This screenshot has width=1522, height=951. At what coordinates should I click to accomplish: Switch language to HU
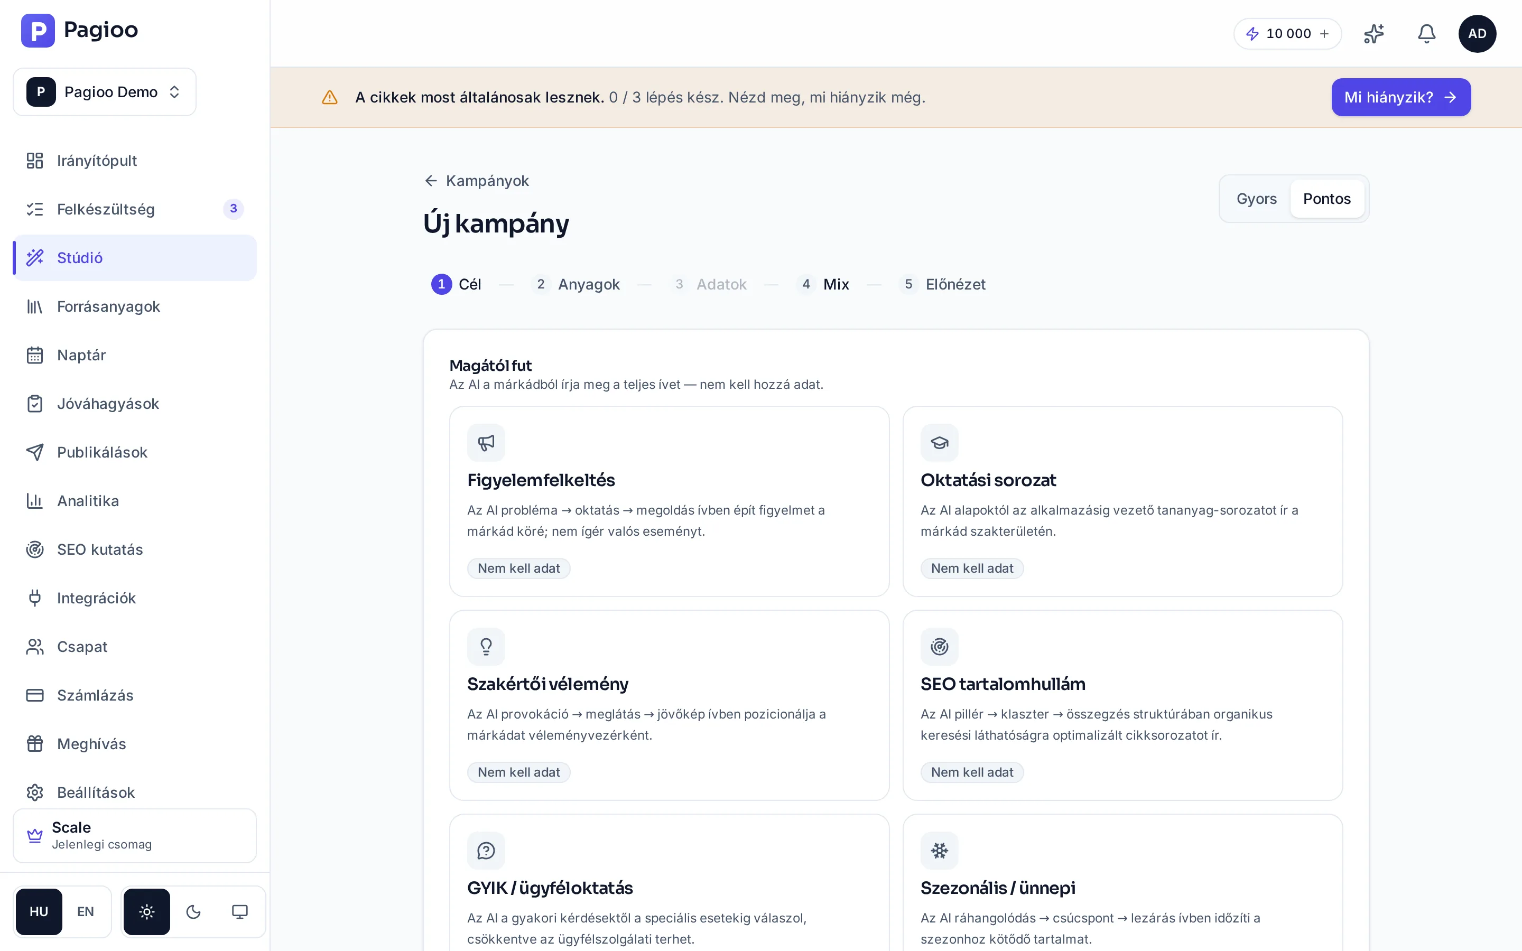39,911
